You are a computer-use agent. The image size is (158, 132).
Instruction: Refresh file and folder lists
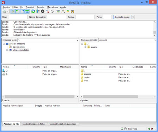click(33, 11)
